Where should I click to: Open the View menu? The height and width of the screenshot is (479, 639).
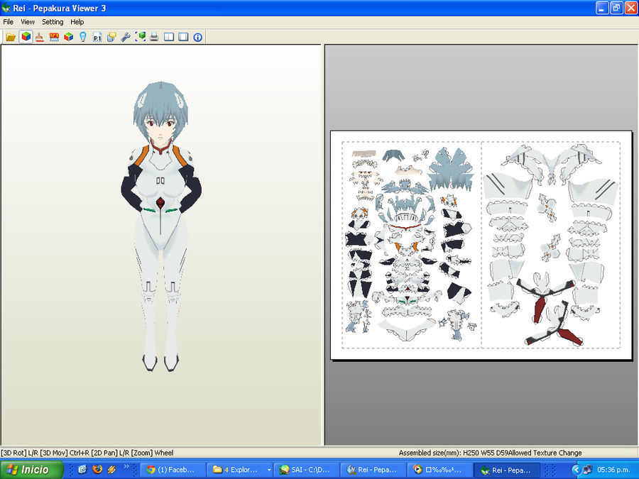pyautogui.click(x=27, y=22)
